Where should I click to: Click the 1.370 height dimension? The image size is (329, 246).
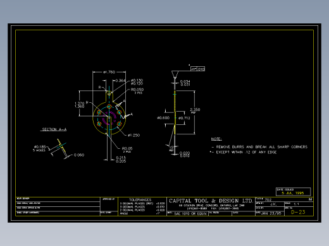[80, 103]
